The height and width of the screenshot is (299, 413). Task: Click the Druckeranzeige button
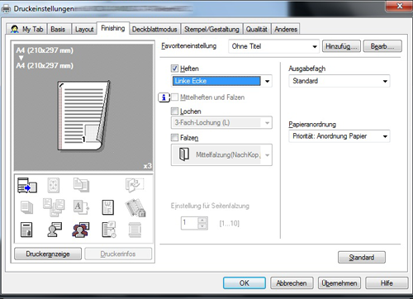click(48, 254)
